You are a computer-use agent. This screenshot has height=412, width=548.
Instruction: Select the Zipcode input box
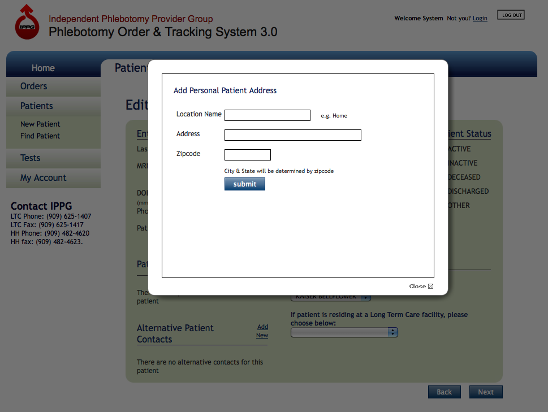pos(248,155)
